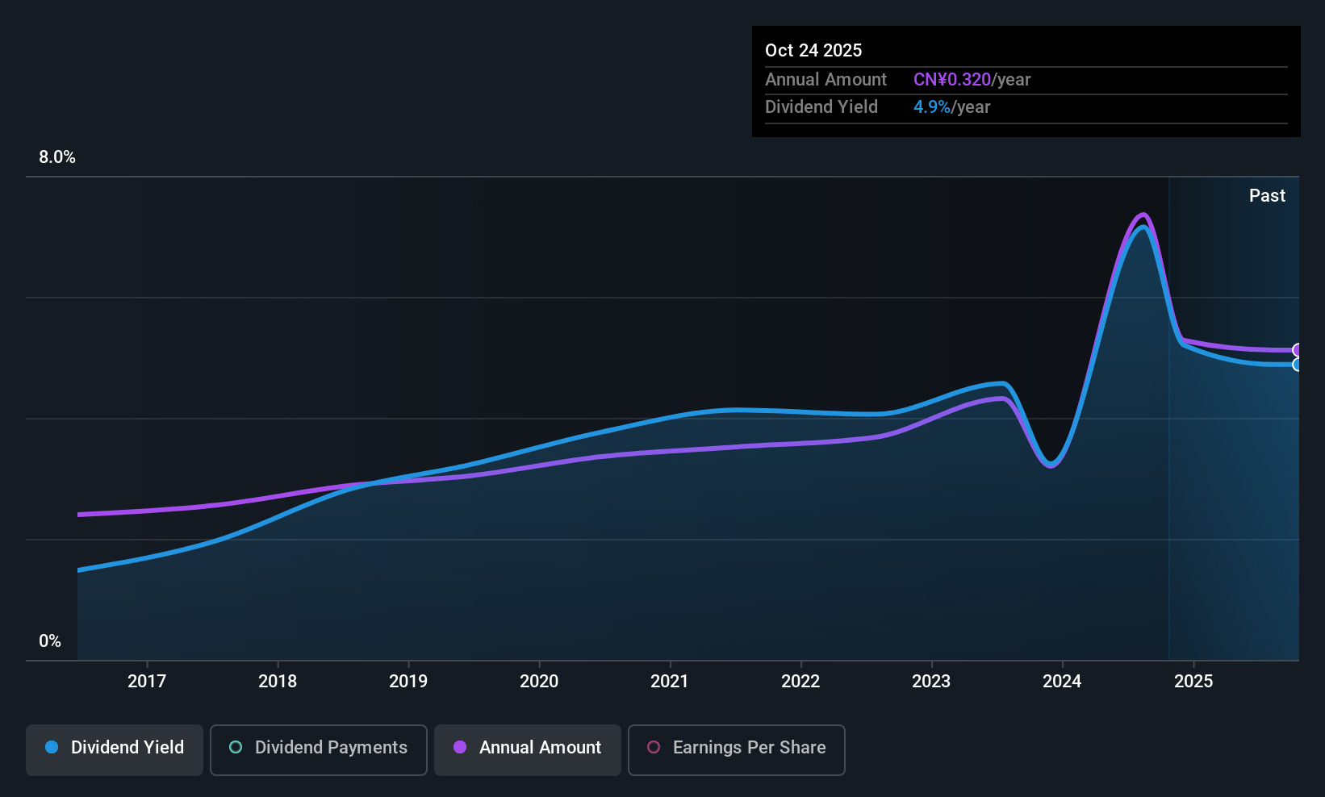1325x797 pixels.
Task: Click the 4.9%/year dividend yield value
Action: click(x=951, y=107)
